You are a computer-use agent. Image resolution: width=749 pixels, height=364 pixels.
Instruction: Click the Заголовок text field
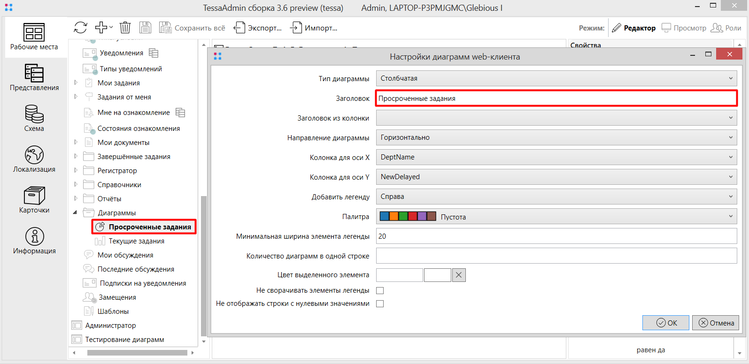click(x=556, y=99)
